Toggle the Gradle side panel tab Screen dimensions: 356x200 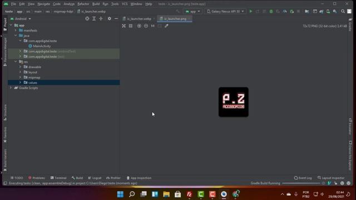(350, 24)
